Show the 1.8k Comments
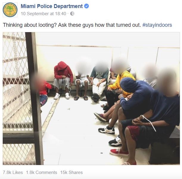This screenshot has height=179, width=182. coord(42,172)
